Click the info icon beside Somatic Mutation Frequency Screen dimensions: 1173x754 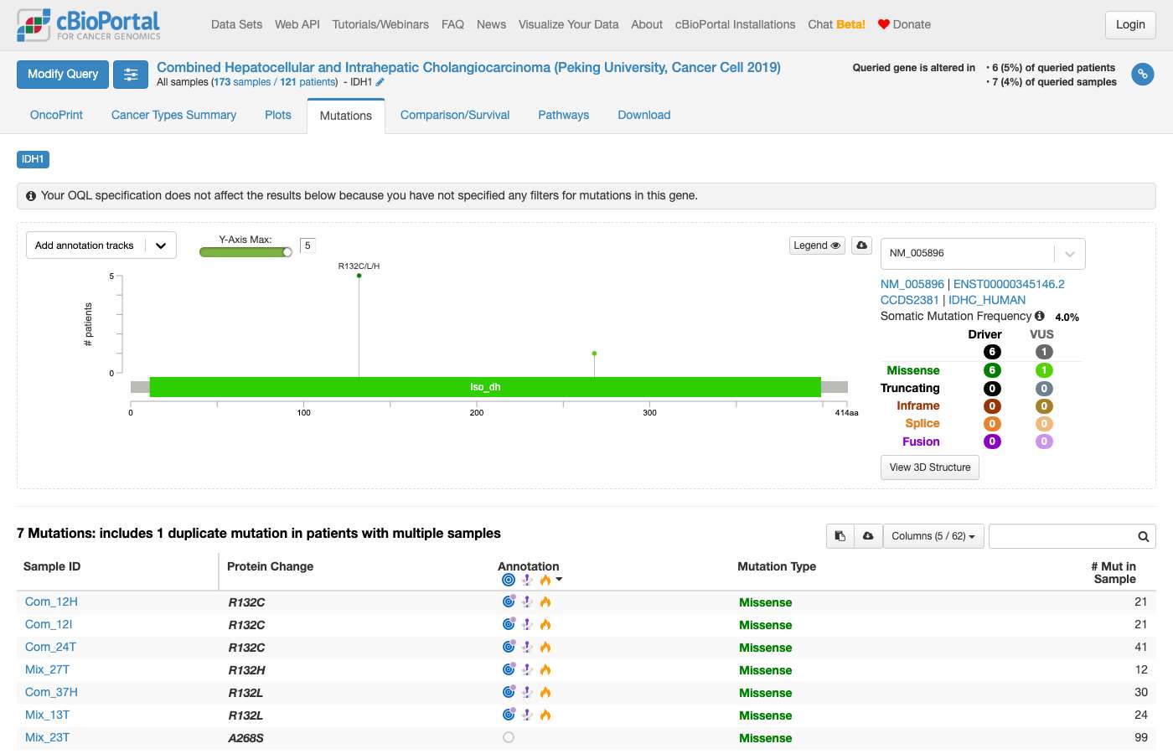[x=1040, y=316]
